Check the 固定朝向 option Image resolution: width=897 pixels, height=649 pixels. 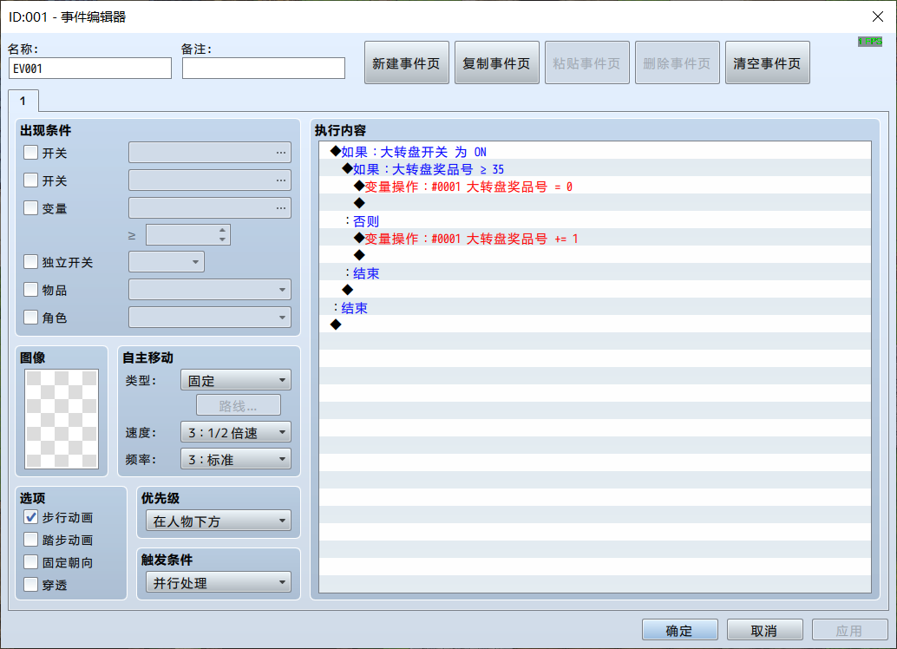(x=31, y=562)
